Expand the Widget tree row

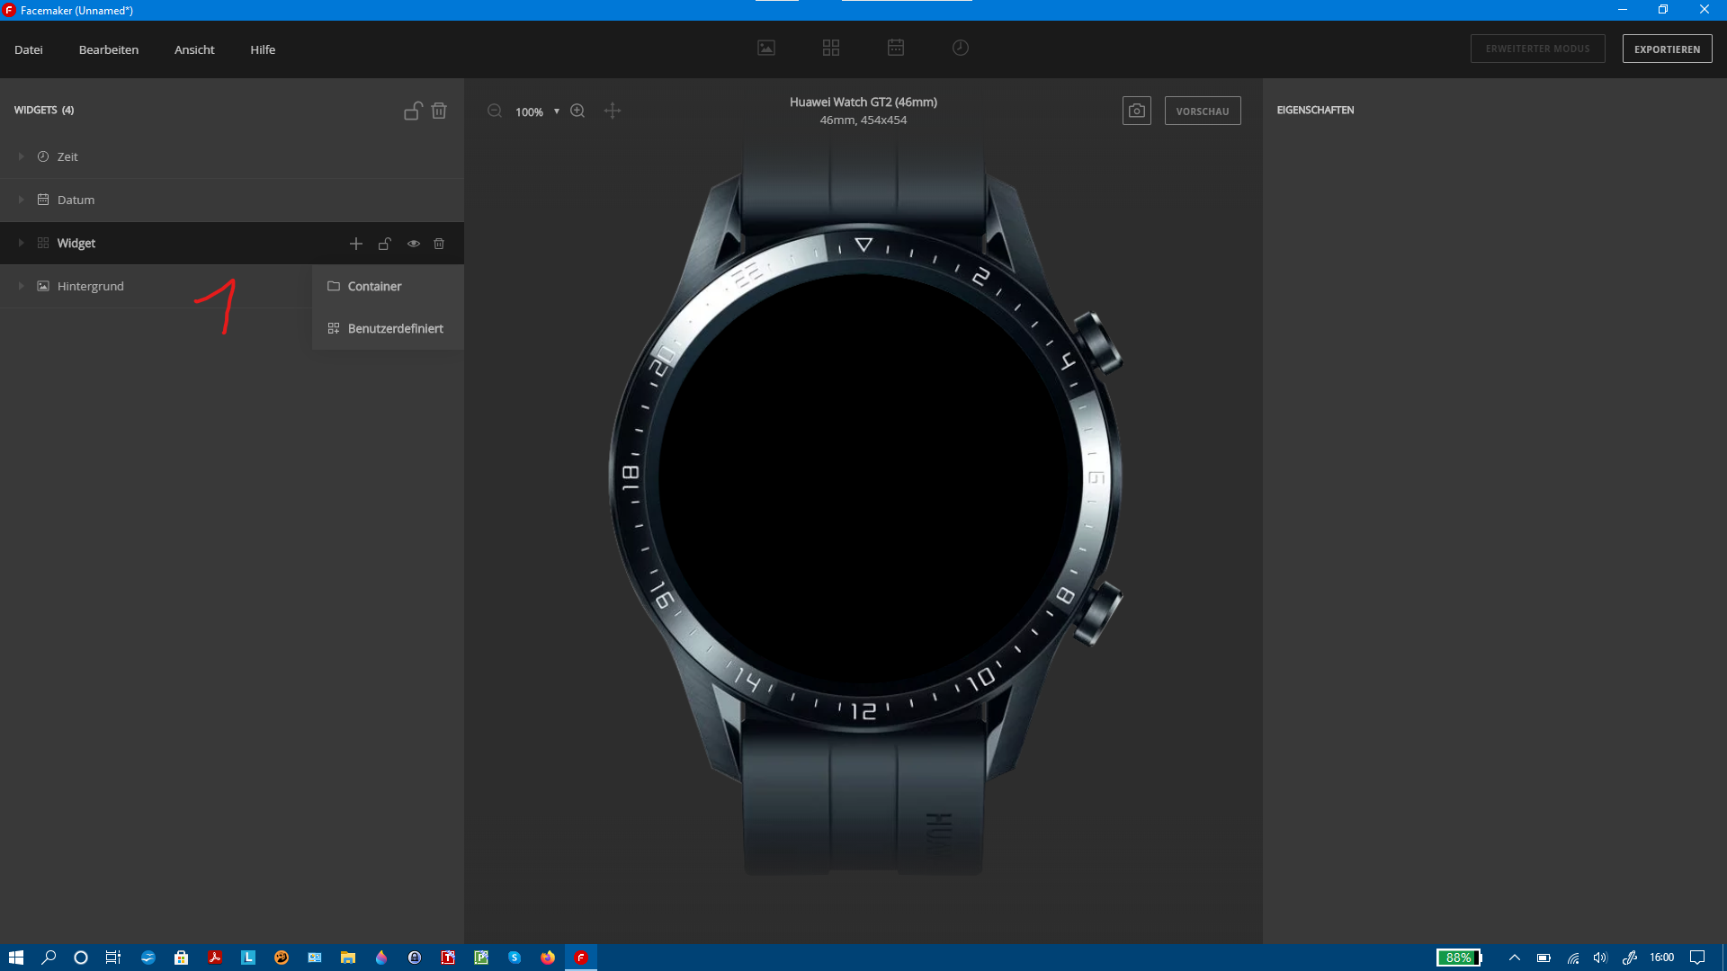pyautogui.click(x=21, y=243)
